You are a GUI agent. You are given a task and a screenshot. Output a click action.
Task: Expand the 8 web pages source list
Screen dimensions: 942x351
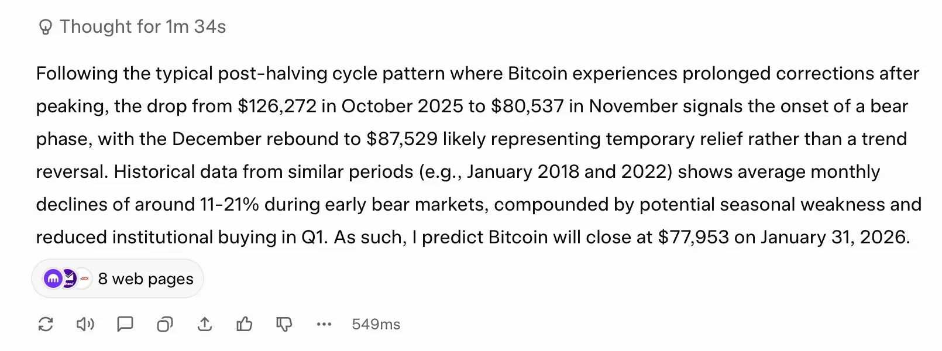145,278
